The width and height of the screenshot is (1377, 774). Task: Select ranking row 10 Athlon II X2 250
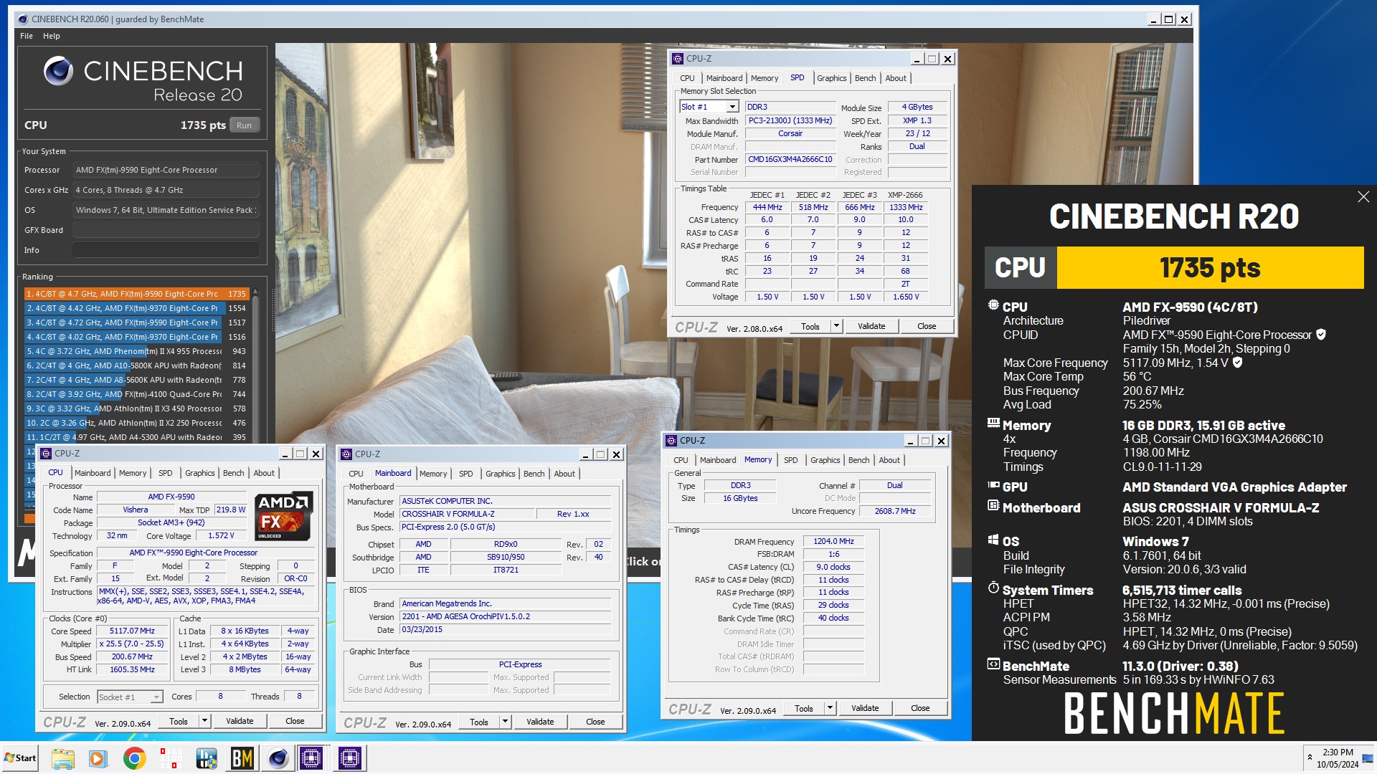click(x=136, y=423)
